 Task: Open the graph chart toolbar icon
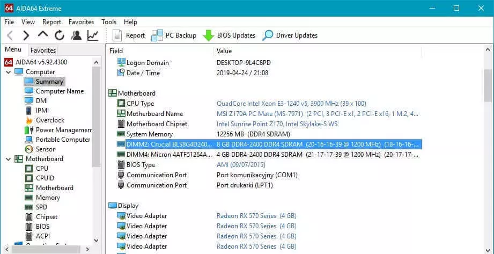pyautogui.click(x=93, y=35)
